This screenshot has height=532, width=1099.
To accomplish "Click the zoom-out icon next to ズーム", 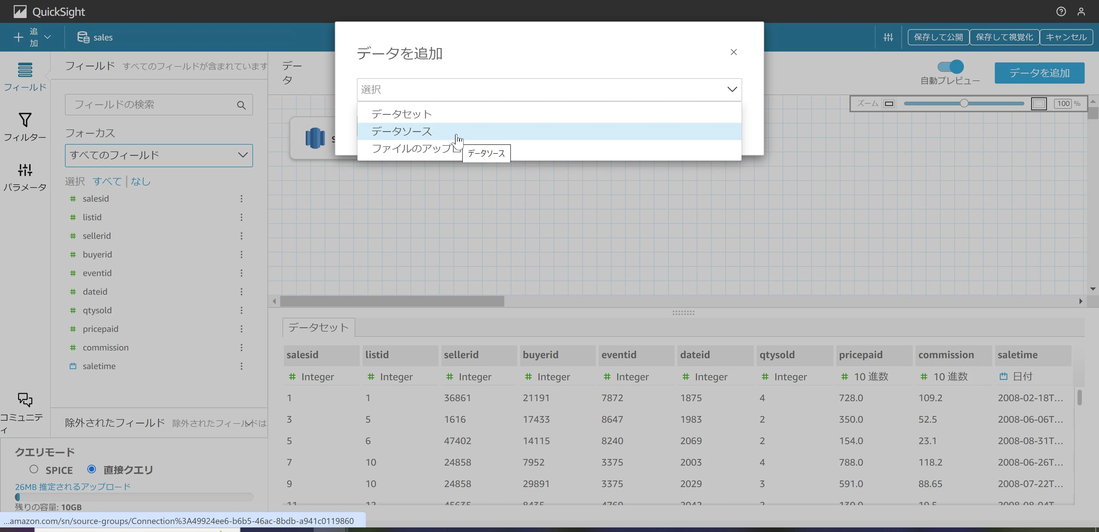I will pyautogui.click(x=889, y=104).
